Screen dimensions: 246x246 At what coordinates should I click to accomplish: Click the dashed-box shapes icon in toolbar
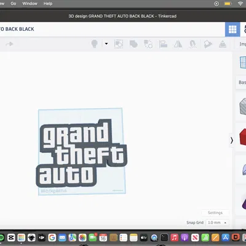point(119,44)
